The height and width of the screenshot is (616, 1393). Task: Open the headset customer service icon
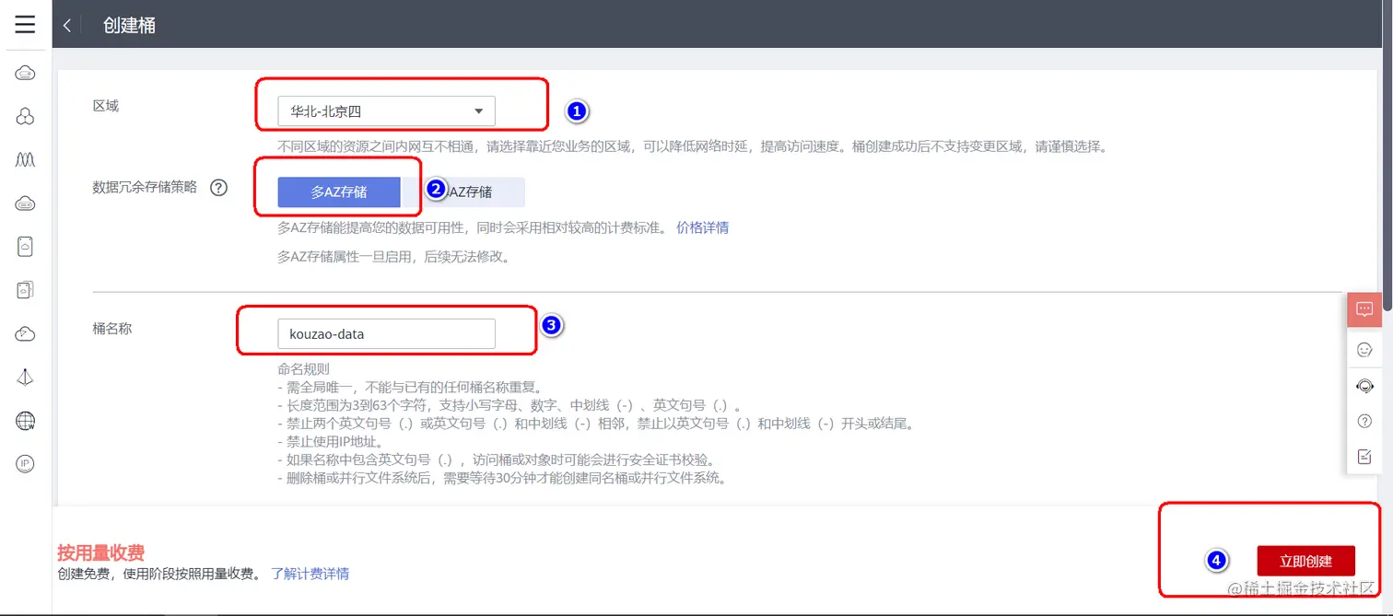tap(1364, 386)
